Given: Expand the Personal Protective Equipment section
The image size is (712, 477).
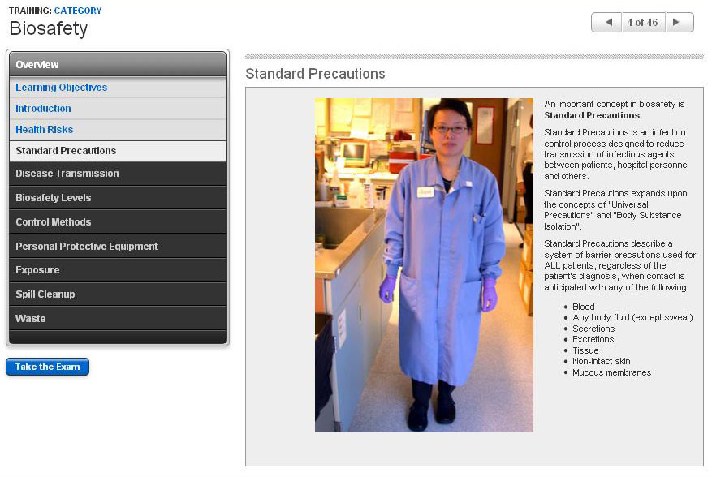Looking at the screenshot, I should (x=87, y=247).
